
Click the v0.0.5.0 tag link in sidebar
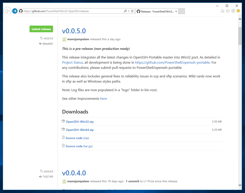pyautogui.click(x=48, y=38)
